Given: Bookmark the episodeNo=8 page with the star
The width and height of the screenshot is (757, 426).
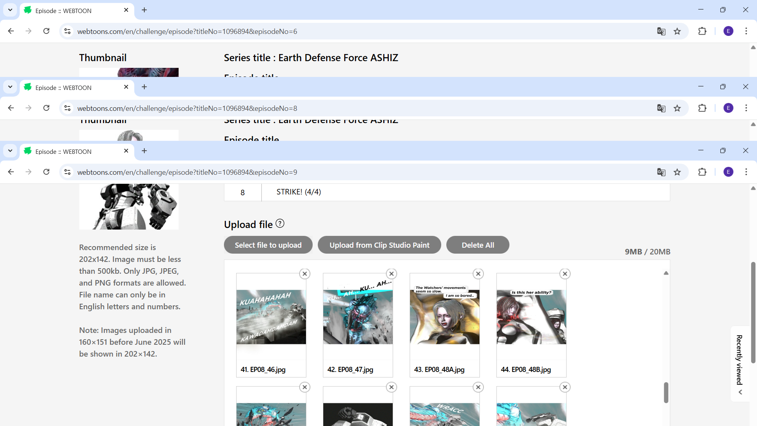Looking at the screenshot, I should 677,108.
